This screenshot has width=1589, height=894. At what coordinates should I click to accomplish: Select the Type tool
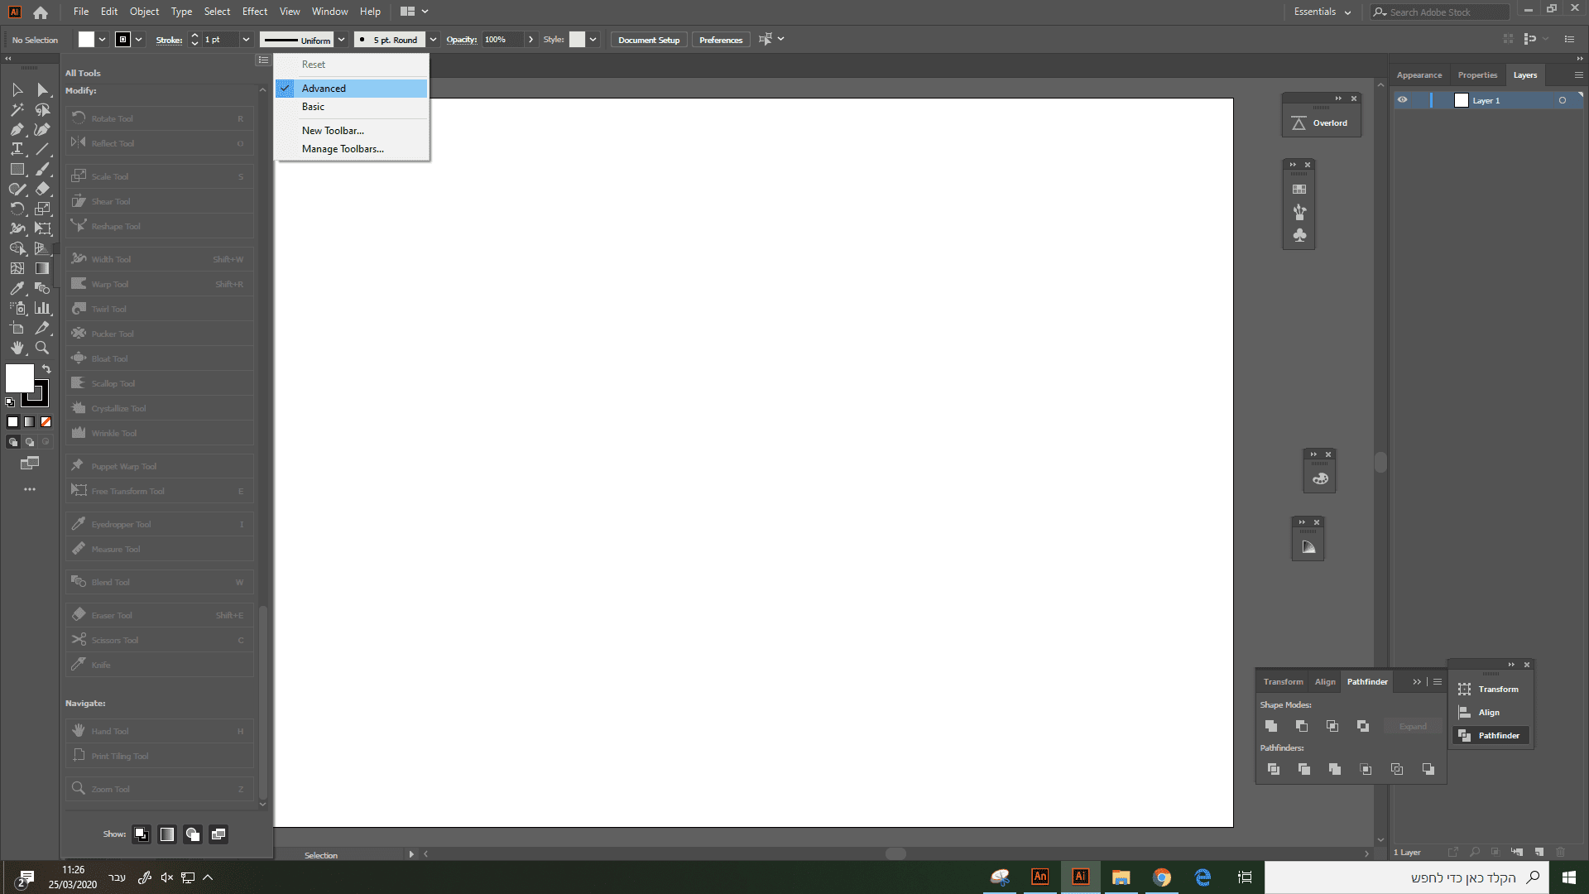pyautogui.click(x=17, y=149)
